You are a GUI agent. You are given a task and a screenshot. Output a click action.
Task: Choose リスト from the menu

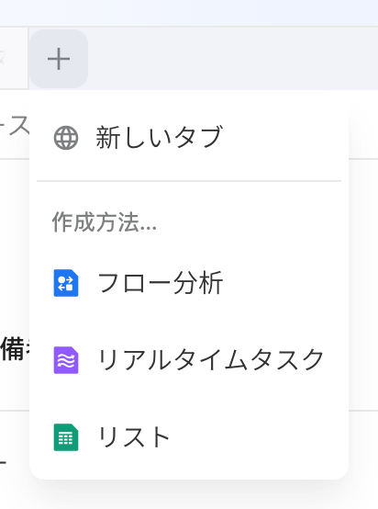tap(189, 437)
